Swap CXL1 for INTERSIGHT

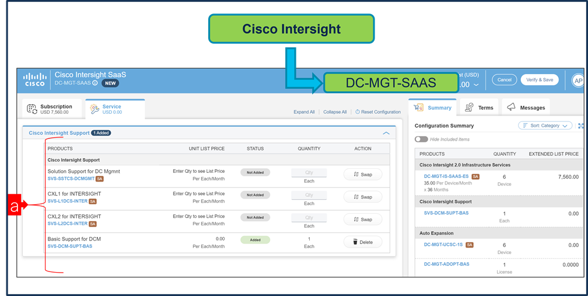[x=363, y=197]
